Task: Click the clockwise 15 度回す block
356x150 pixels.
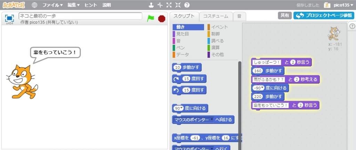Action: (x=189, y=79)
